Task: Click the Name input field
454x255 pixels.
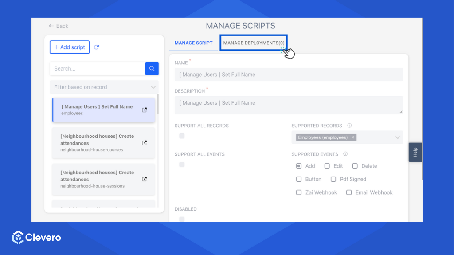Action: click(x=289, y=75)
